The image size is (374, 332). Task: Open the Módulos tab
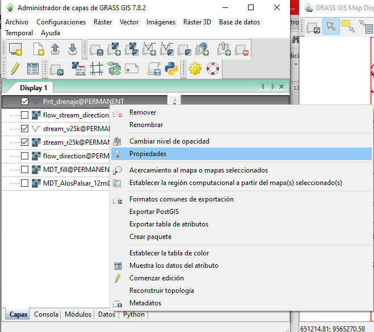pos(78,314)
